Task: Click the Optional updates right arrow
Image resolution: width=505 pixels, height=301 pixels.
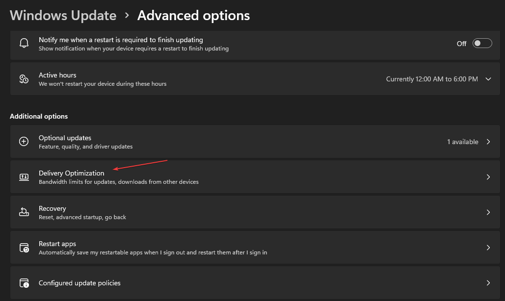Action: click(x=488, y=141)
